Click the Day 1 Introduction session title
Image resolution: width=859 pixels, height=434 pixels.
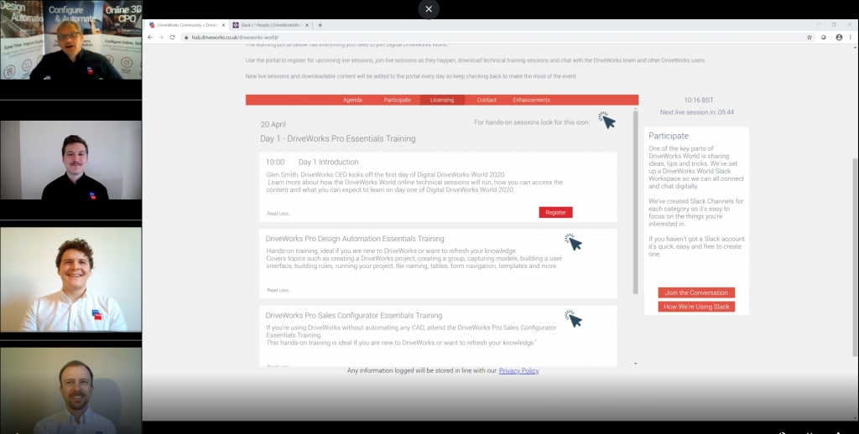[328, 162]
